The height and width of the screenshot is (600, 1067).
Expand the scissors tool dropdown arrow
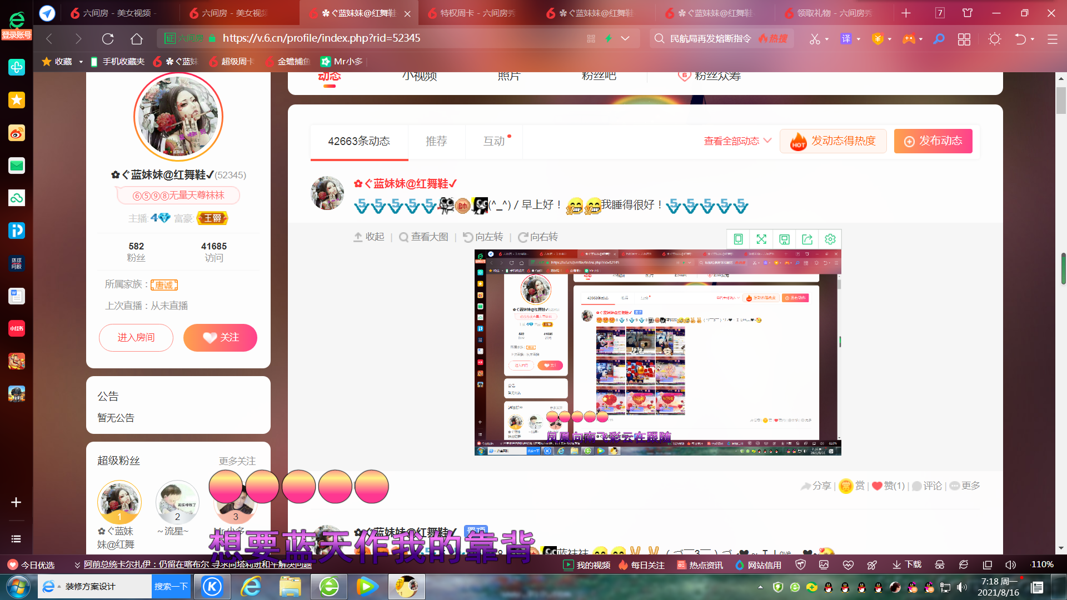(827, 39)
